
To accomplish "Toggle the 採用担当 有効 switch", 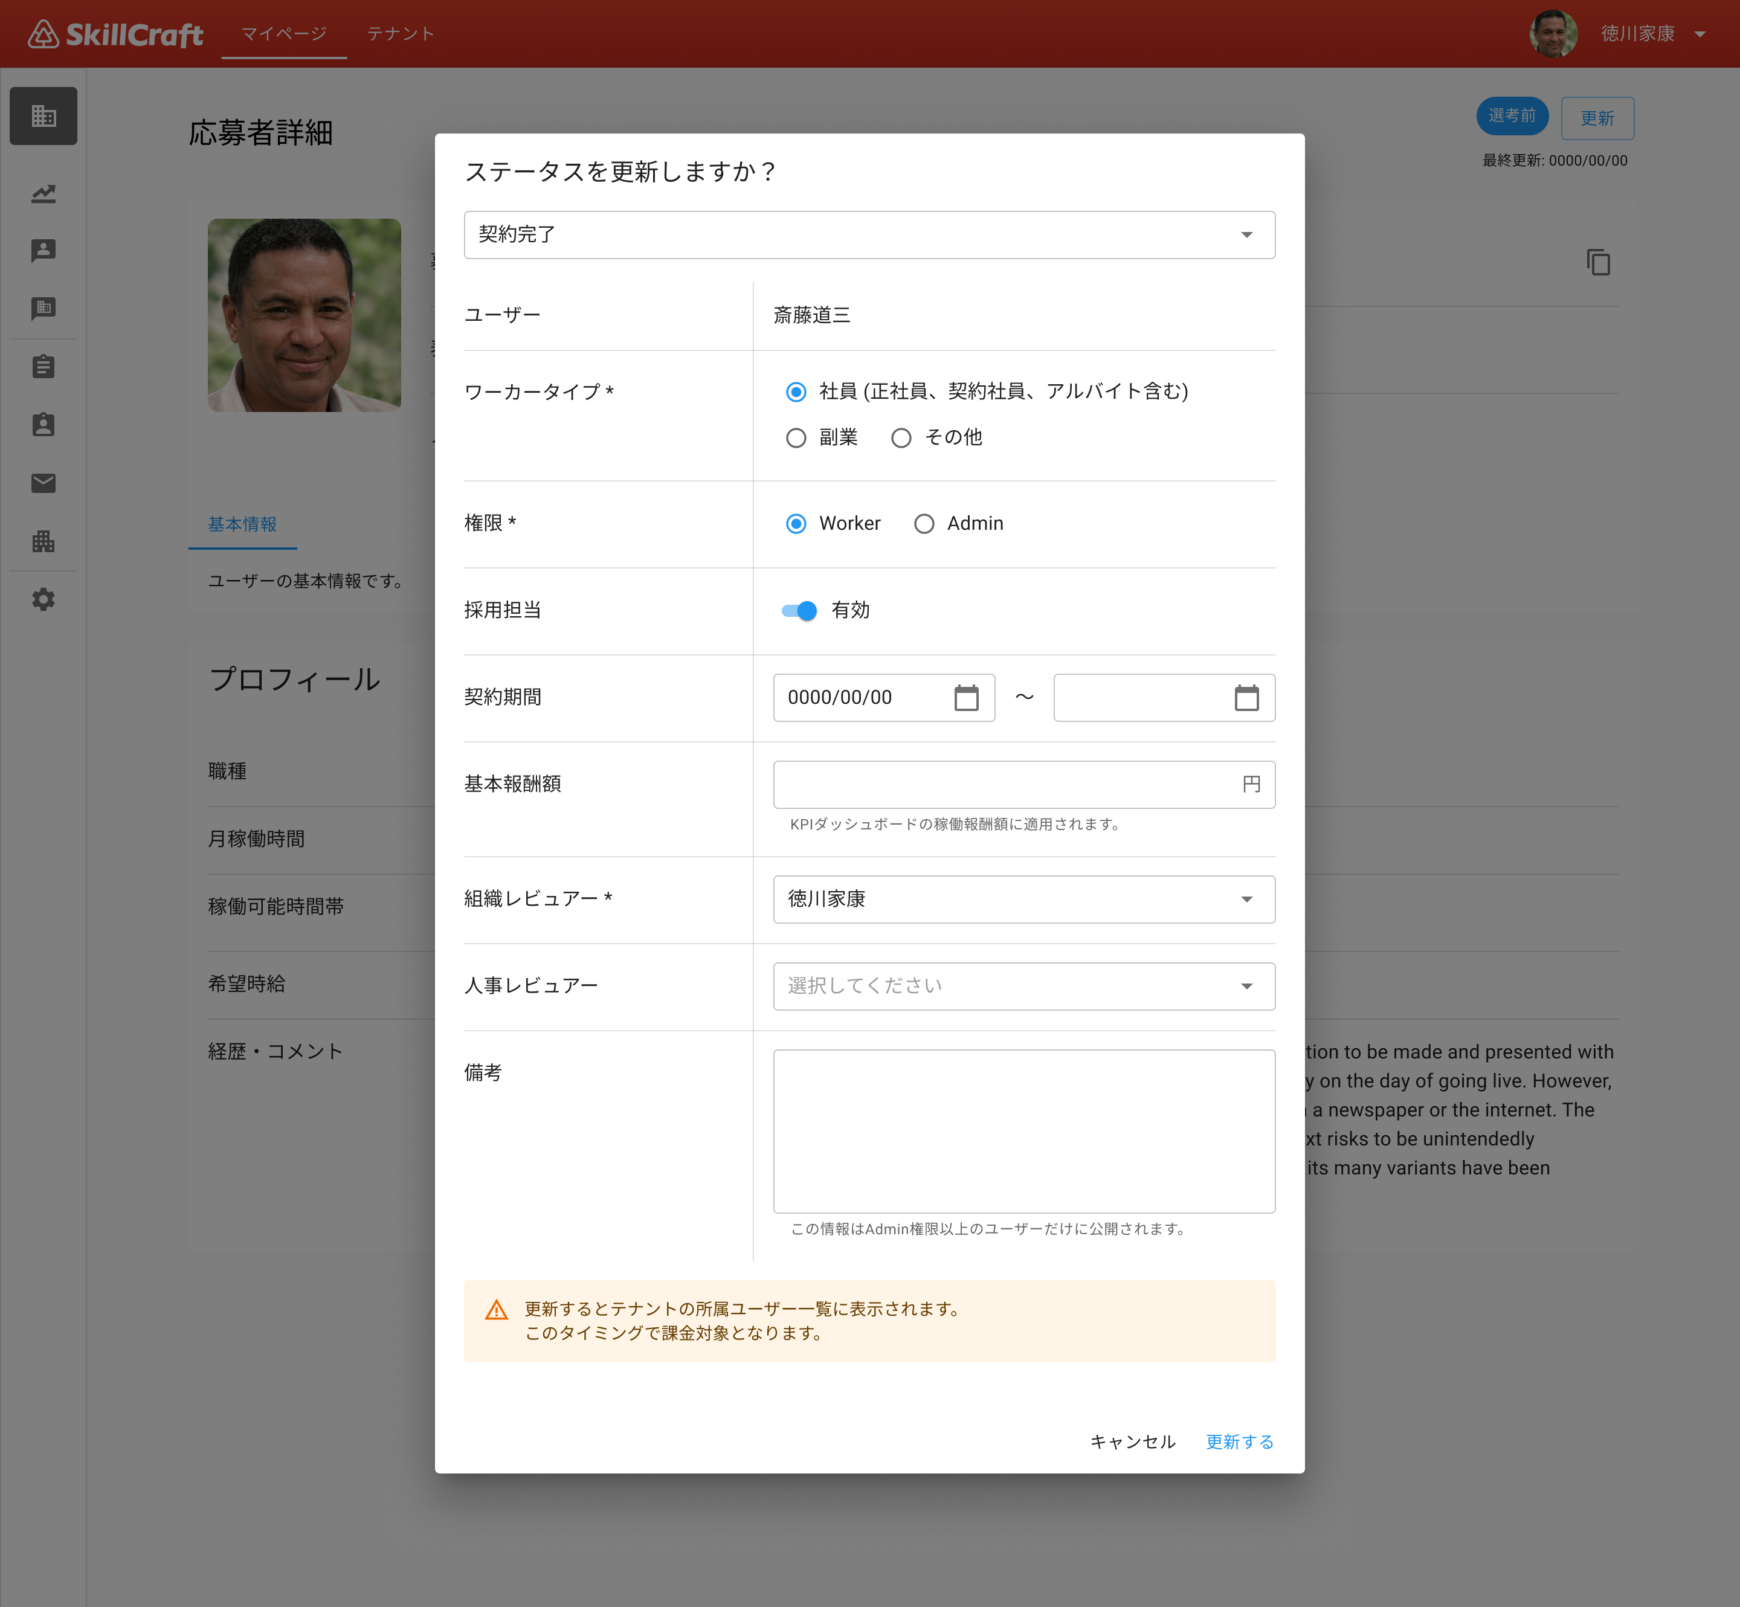I will click(799, 610).
